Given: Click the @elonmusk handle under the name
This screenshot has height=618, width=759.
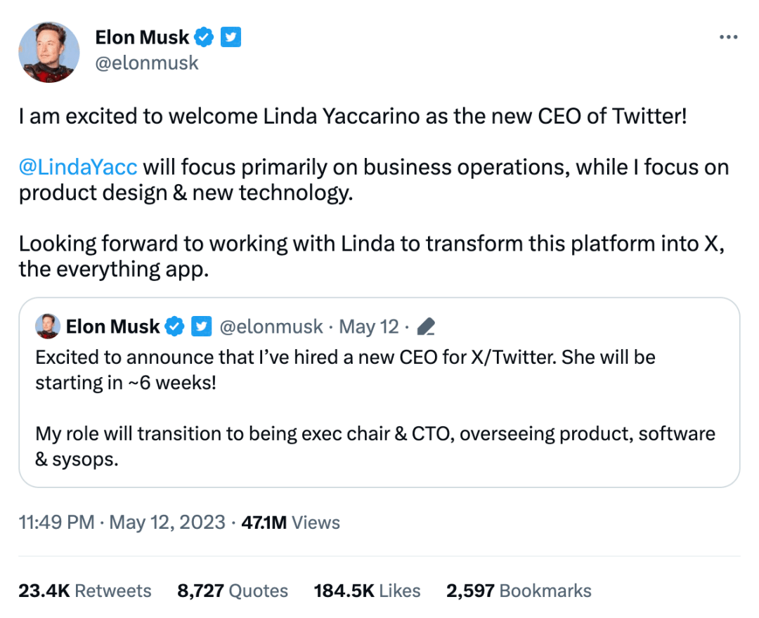Looking at the screenshot, I should pyautogui.click(x=147, y=63).
